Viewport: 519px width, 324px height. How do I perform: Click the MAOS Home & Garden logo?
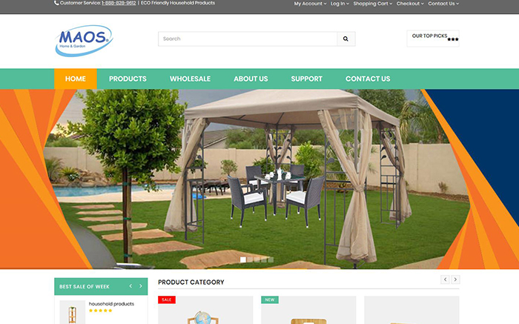pyautogui.click(x=83, y=41)
